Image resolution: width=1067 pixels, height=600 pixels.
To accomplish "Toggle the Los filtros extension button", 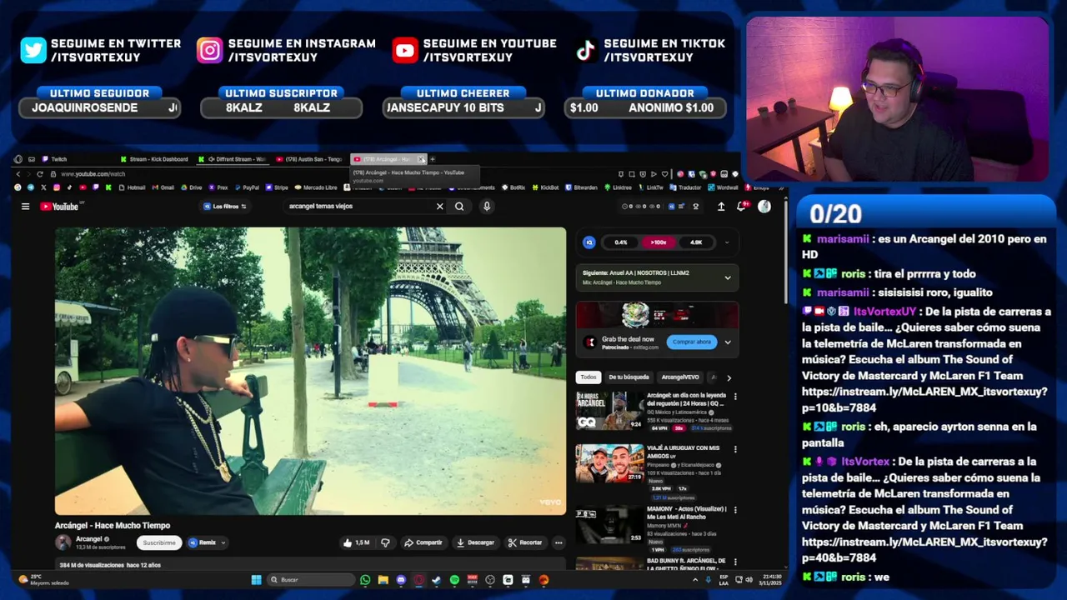I will (x=225, y=207).
